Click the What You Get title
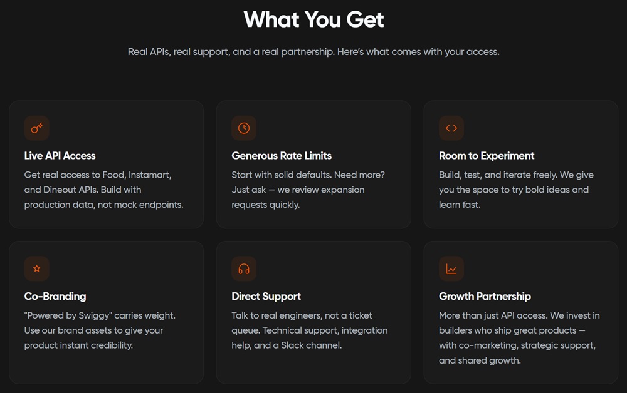Viewport: 627px width, 393px height. point(313,19)
